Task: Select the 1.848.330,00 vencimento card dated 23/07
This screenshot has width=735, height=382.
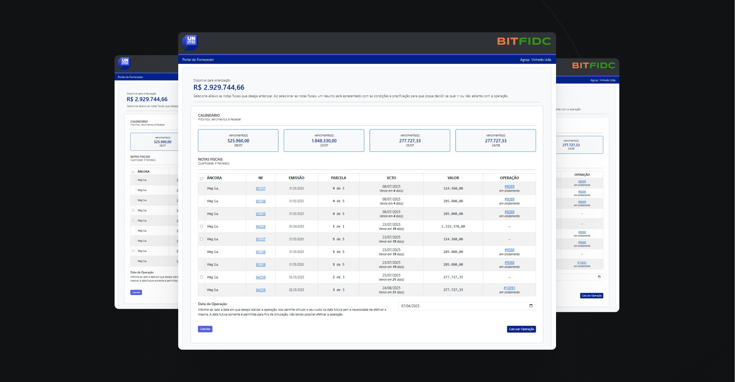Action: [324, 141]
